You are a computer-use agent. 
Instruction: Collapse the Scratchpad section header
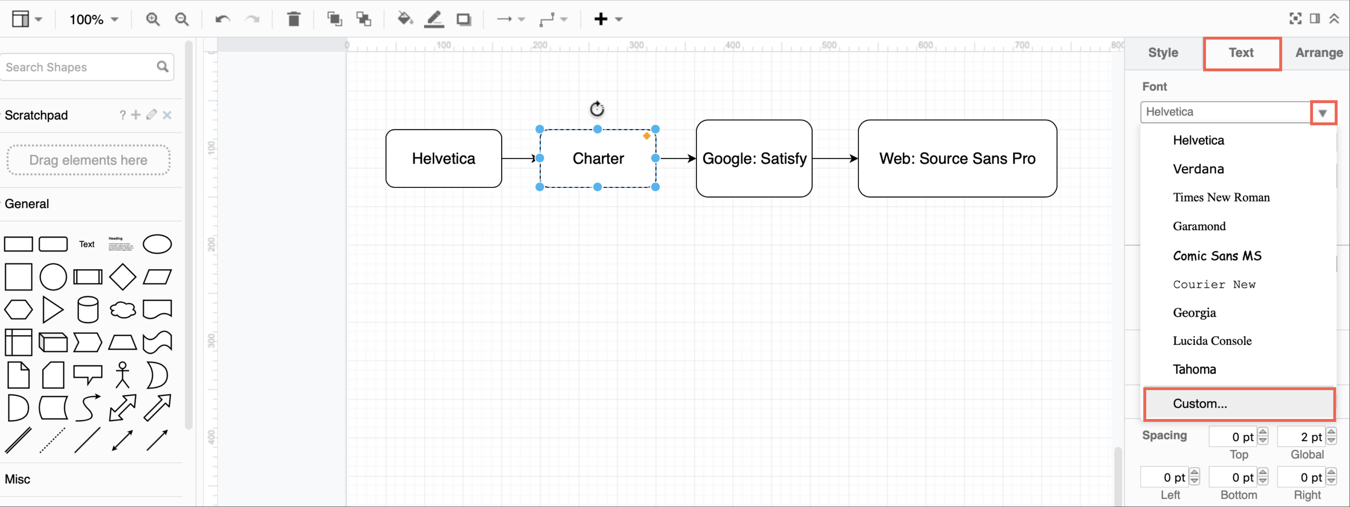36,115
